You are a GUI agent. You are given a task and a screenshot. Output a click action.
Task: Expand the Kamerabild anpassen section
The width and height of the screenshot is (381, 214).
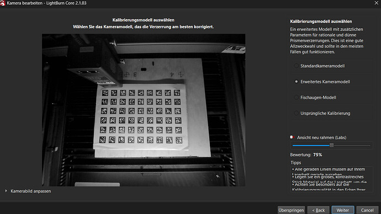click(x=6, y=191)
